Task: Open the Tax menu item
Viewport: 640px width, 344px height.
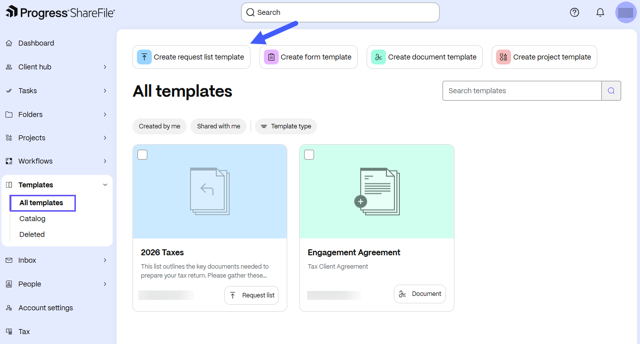Action: (x=24, y=332)
